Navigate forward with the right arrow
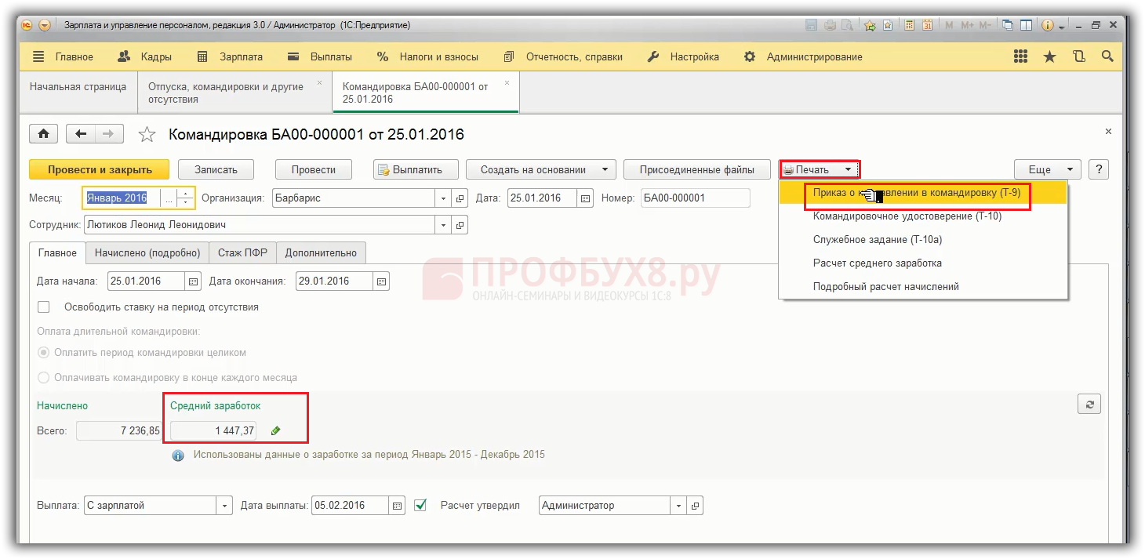Image resolution: width=1145 pixels, height=559 pixels. (x=109, y=134)
